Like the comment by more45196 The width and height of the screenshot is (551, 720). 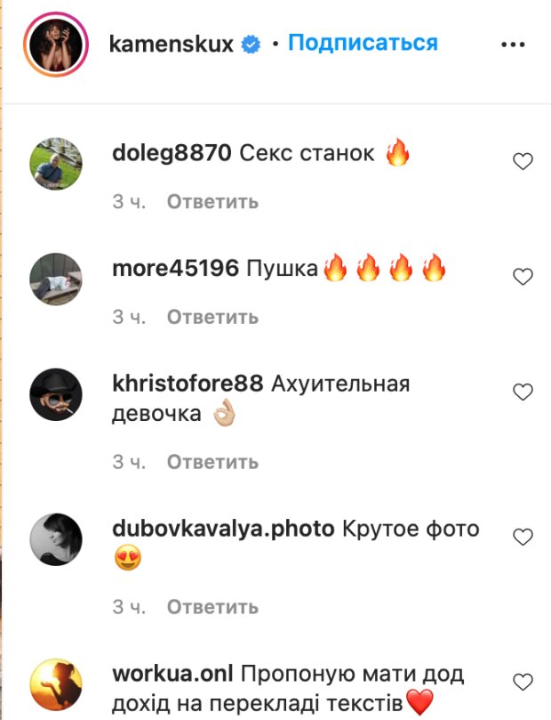coord(523,277)
